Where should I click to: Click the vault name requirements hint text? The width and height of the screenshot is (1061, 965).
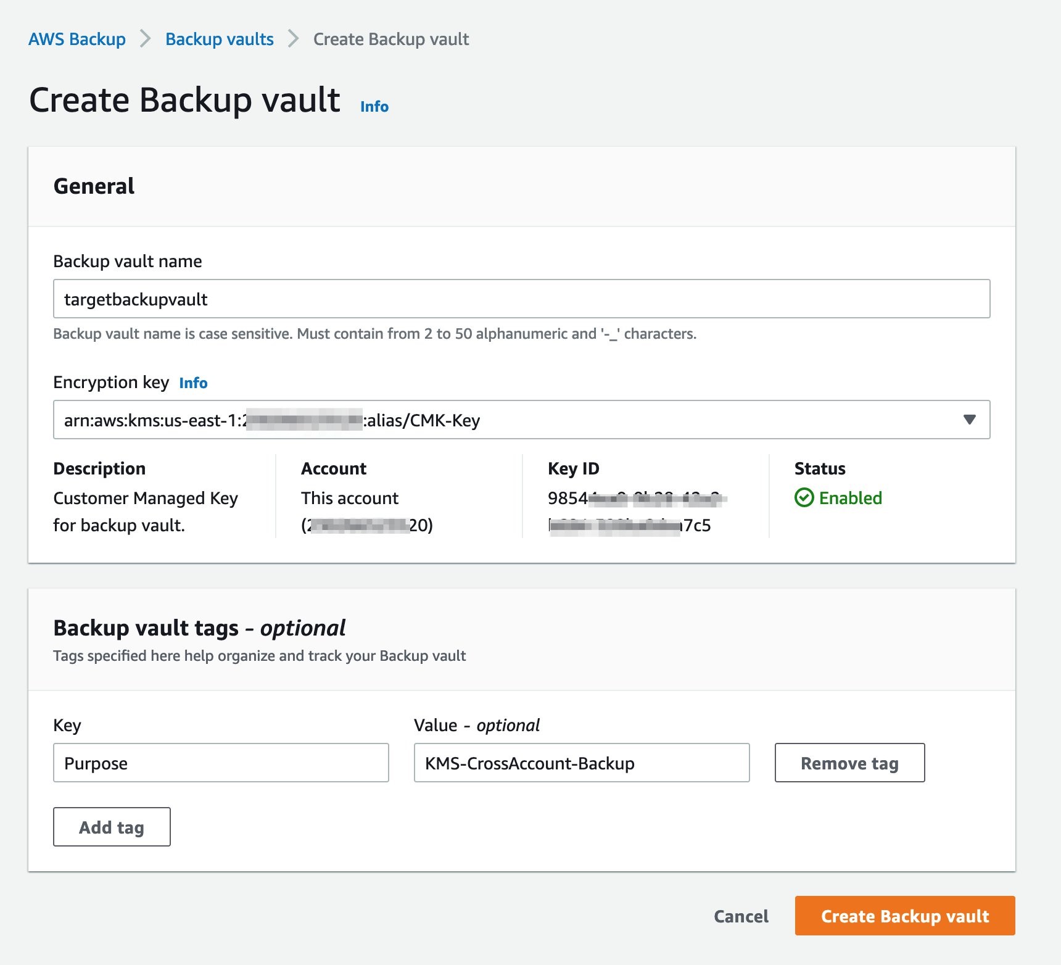tap(374, 334)
